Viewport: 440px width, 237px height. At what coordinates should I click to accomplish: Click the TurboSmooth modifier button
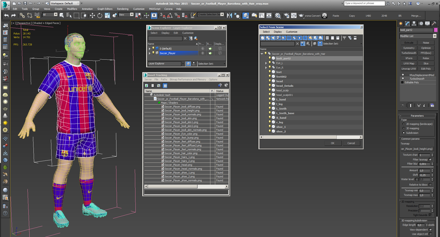[409, 53]
